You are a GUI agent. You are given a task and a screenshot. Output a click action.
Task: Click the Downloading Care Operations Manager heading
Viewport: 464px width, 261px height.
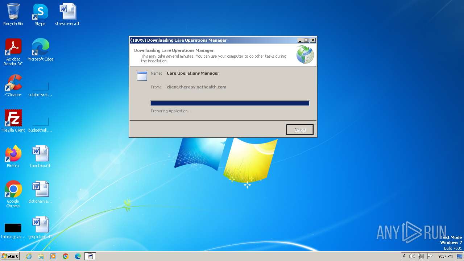[174, 50]
